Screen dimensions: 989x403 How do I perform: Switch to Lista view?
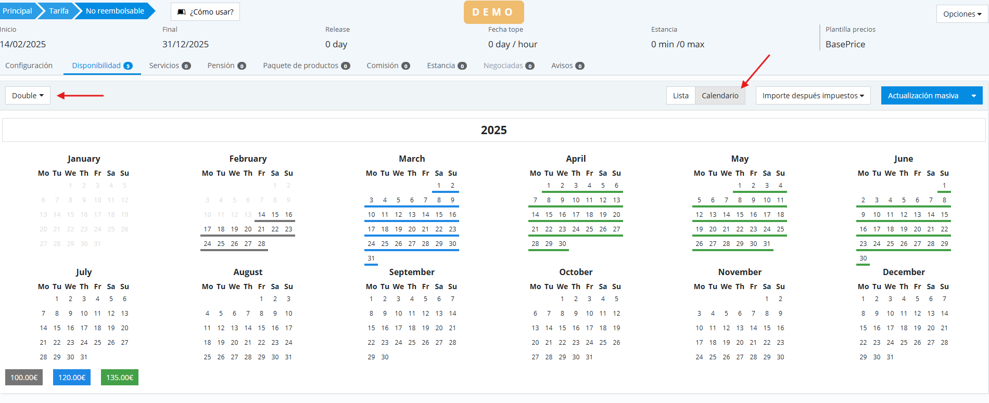pyautogui.click(x=680, y=96)
